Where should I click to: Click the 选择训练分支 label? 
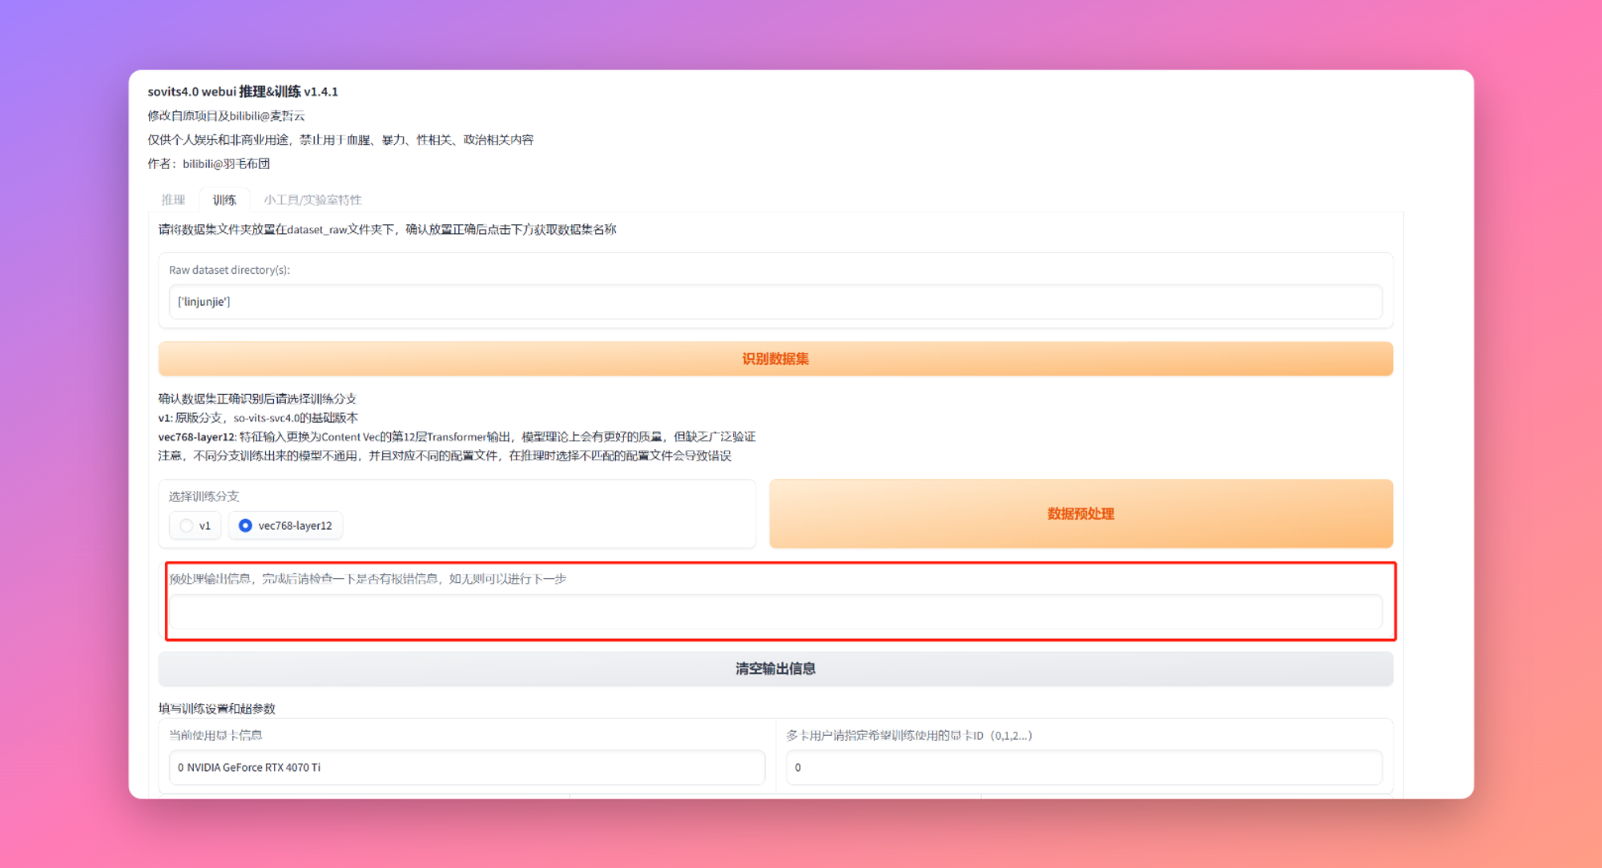(x=203, y=496)
